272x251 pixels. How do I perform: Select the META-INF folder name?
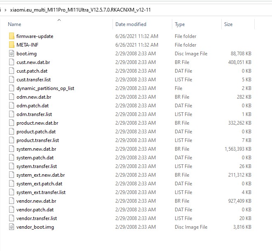(28, 45)
